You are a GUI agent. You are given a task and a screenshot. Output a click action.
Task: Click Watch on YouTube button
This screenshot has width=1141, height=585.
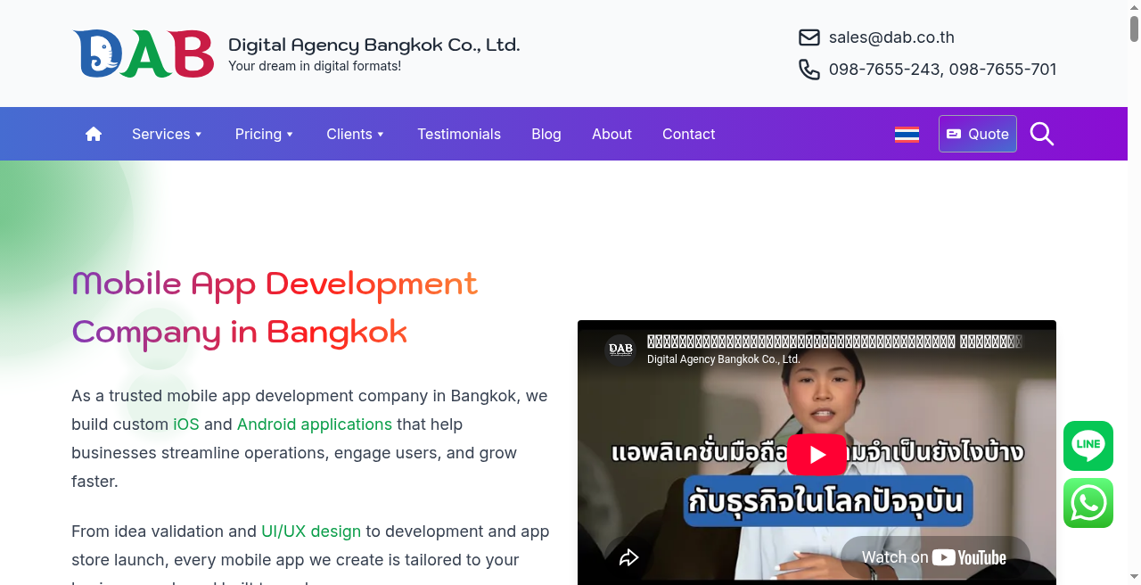pos(934,557)
